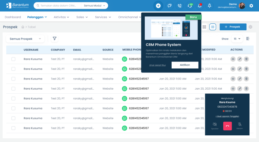Delete the first row using trash icon
The height and width of the screenshot is (142, 259).
tap(246, 59)
